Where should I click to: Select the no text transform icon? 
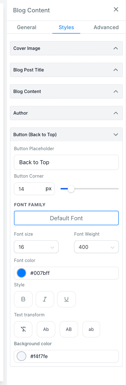coord(23,329)
